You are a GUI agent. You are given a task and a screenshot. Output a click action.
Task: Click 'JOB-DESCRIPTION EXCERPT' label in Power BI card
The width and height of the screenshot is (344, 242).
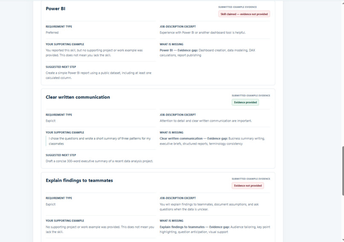(x=178, y=26)
